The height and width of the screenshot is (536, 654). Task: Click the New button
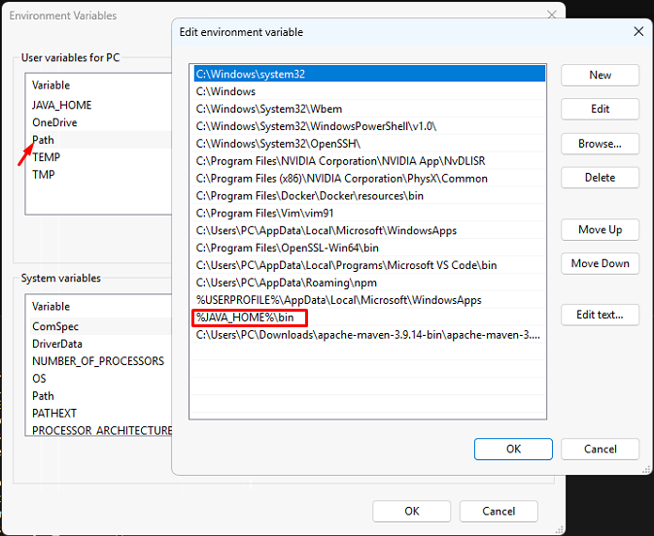point(600,75)
